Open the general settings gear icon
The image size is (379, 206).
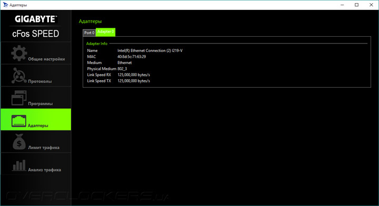19,53
